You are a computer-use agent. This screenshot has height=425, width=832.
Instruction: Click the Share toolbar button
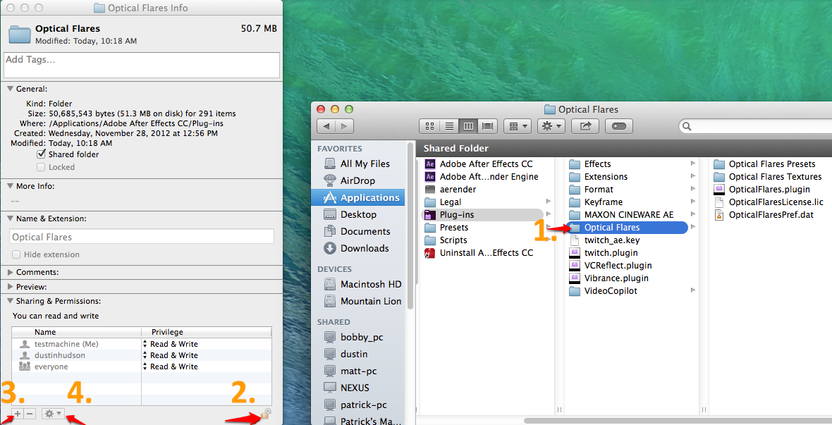click(585, 126)
